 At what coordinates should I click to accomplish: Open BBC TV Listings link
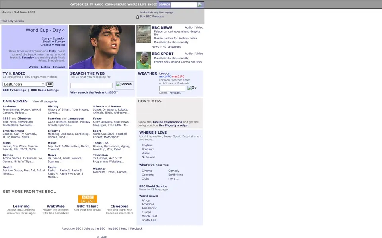click(x=14, y=90)
